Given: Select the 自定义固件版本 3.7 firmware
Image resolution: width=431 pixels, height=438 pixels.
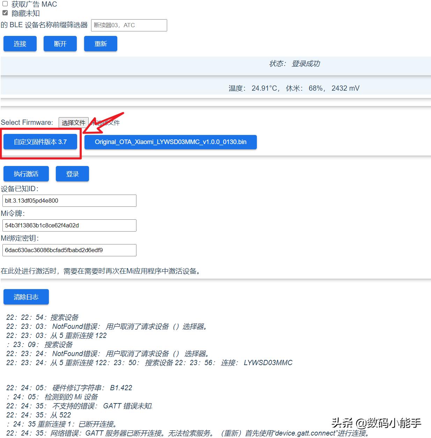Looking at the screenshot, I should 40,142.
